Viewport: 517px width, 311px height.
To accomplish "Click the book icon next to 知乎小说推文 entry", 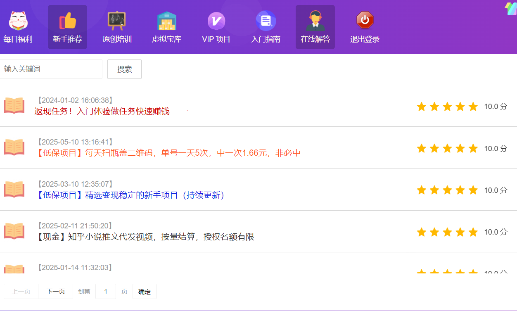I will (x=14, y=230).
